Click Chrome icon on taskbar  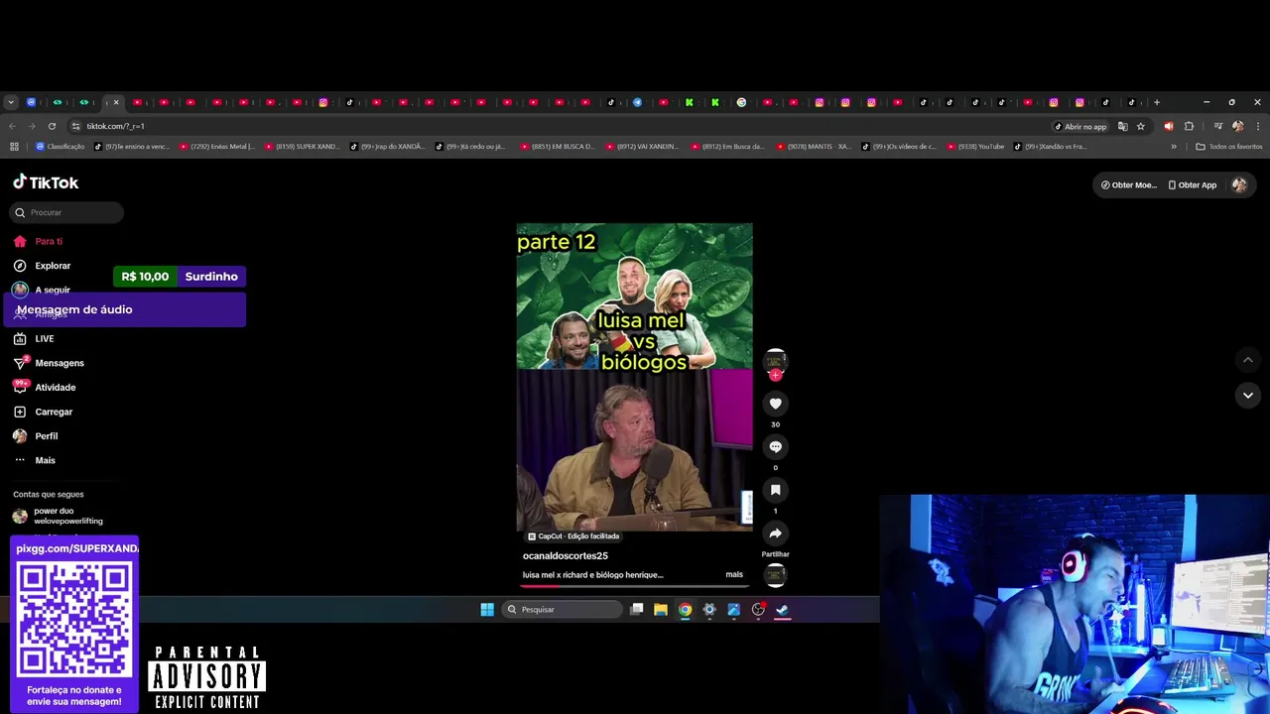tap(685, 609)
